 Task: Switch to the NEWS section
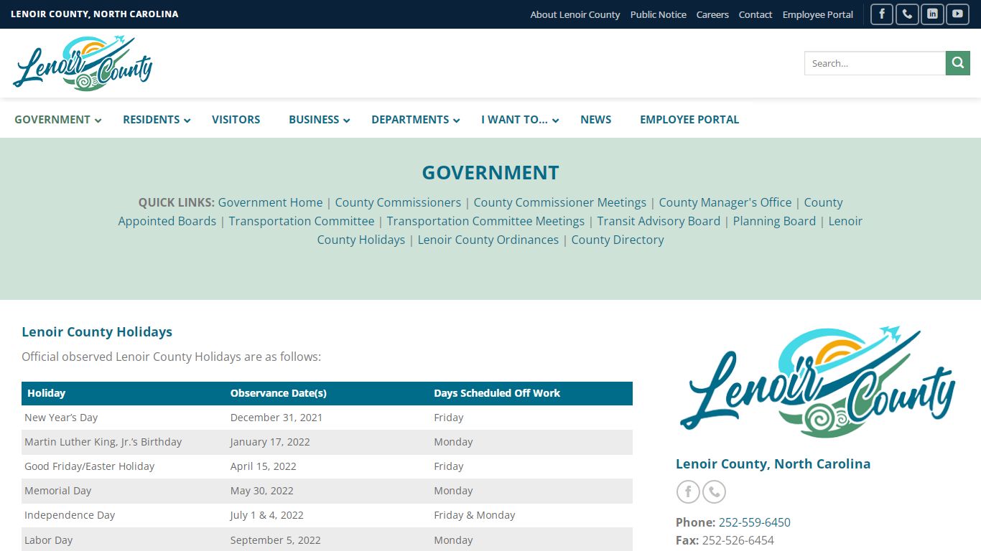click(595, 119)
